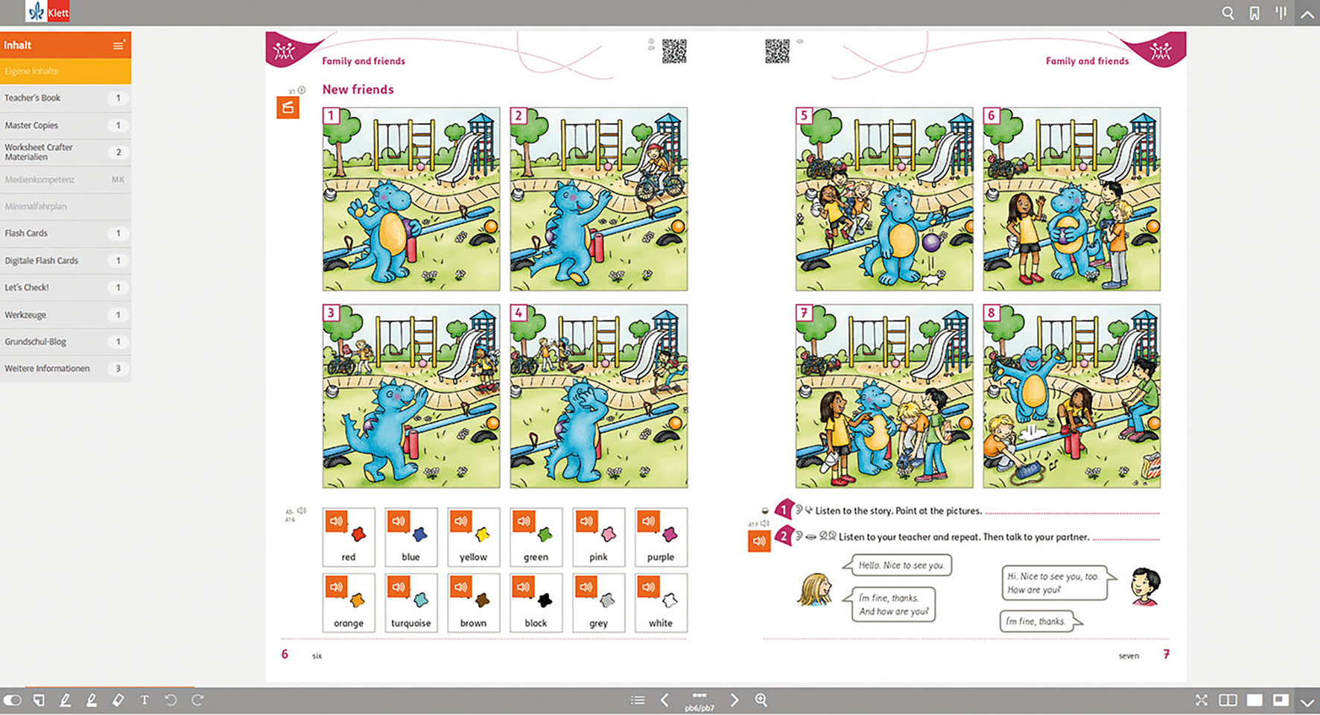Toggle the Inhalt sidebar hamburger menu
Screen dimensions: 1320x715
pos(118,45)
